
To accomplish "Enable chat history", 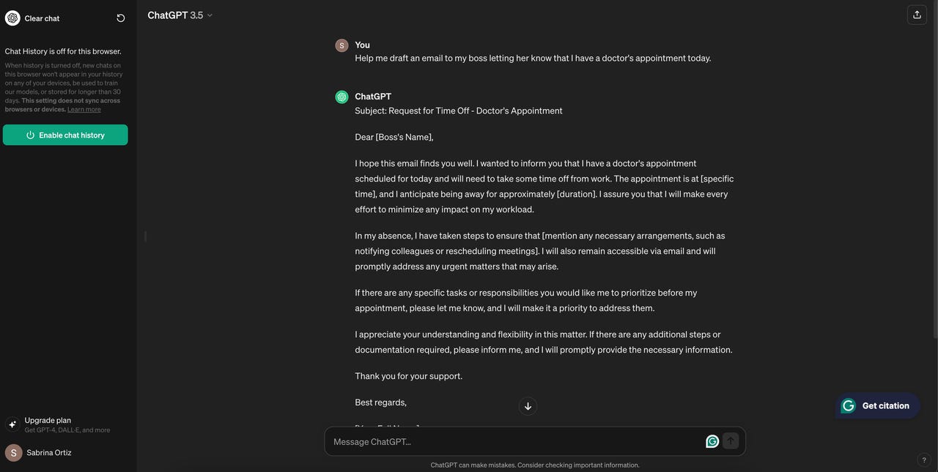I will (65, 135).
